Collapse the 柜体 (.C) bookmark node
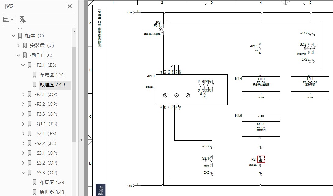Viewport: 333px width, 196px height. coord(13,36)
